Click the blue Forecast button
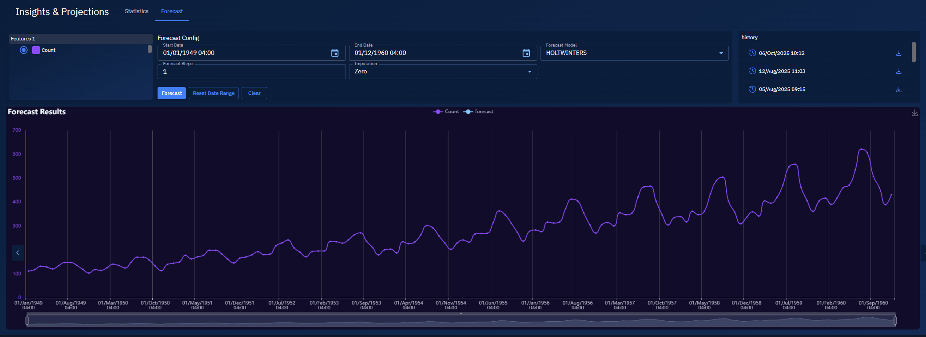 [171, 93]
